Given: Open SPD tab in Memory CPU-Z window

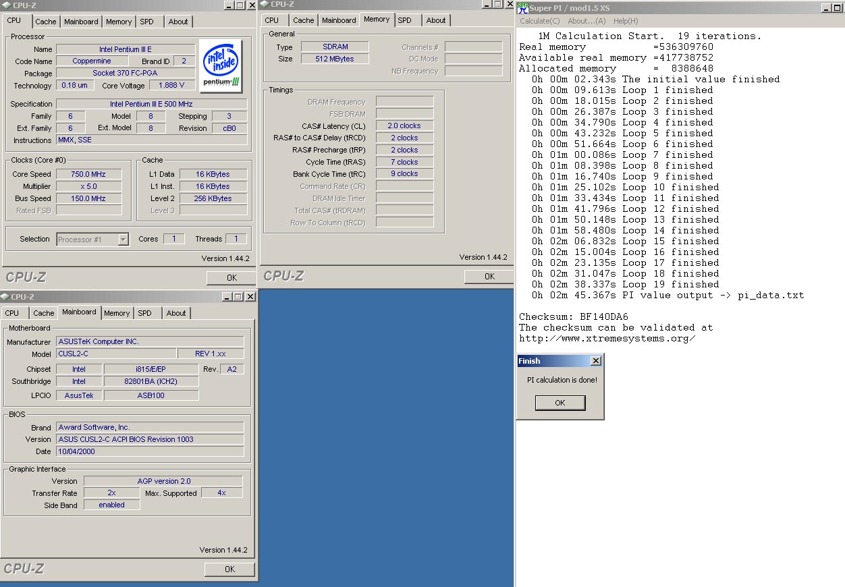Looking at the screenshot, I should coord(405,20).
